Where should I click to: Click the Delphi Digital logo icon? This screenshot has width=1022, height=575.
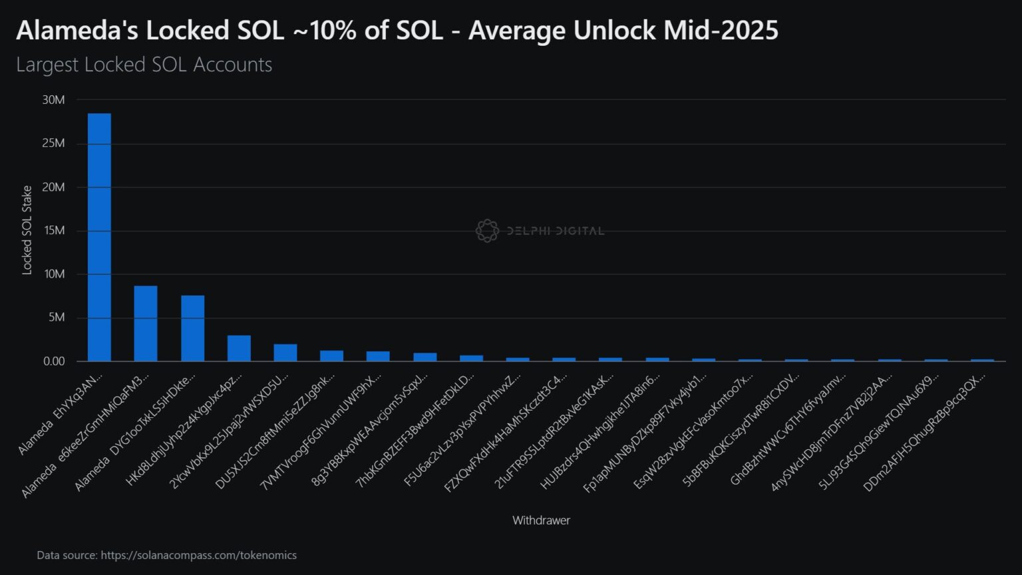click(487, 231)
